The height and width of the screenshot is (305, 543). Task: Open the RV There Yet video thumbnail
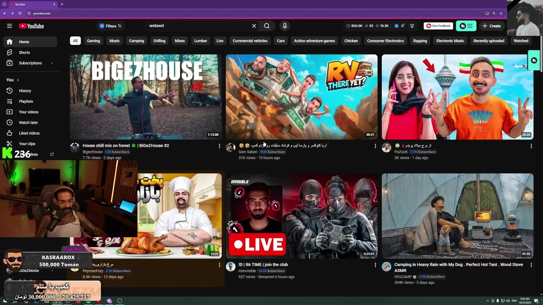tap(301, 97)
